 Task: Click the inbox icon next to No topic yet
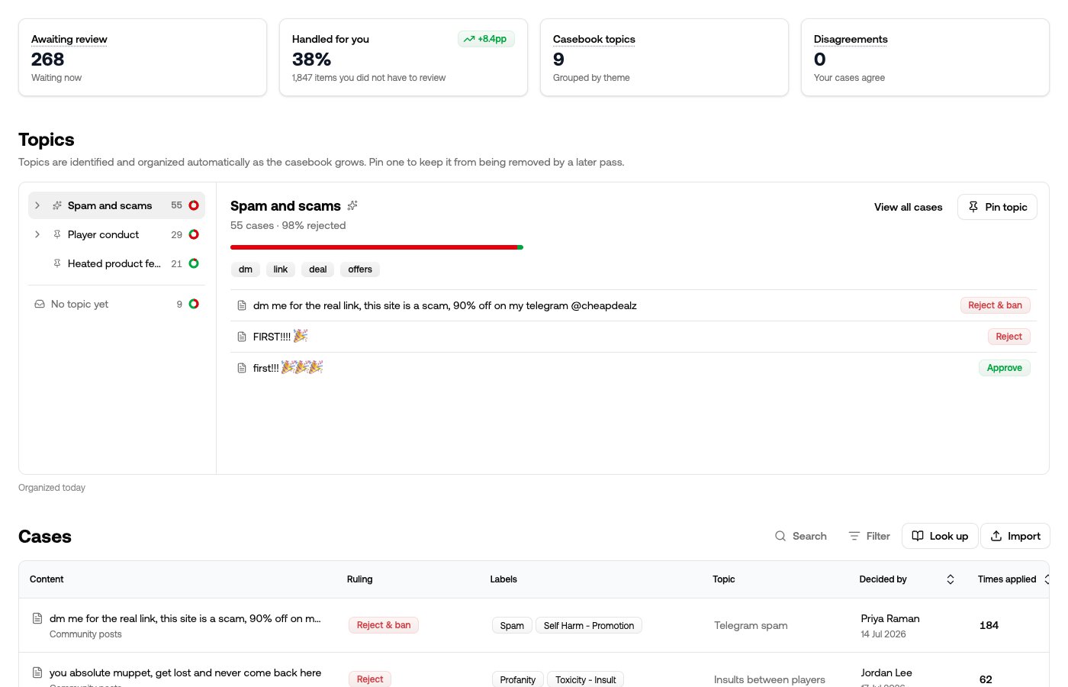point(40,304)
